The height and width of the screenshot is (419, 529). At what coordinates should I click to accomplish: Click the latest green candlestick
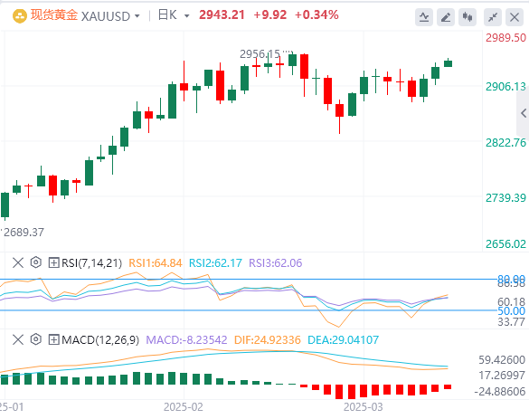click(x=448, y=62)
